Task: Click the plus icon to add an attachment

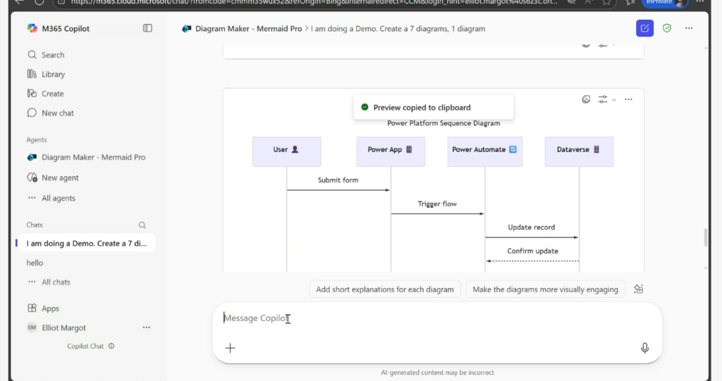Action: point(230,348)
